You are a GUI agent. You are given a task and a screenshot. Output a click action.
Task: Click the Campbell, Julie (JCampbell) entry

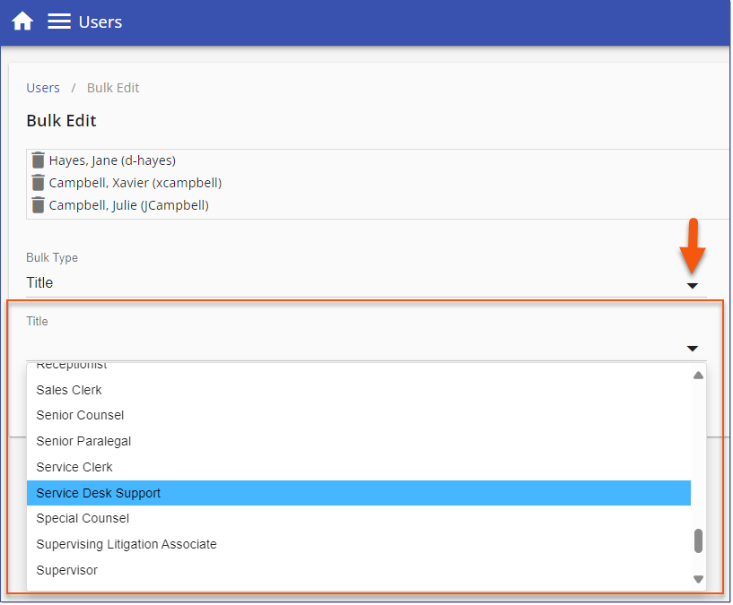pos(128,205)
